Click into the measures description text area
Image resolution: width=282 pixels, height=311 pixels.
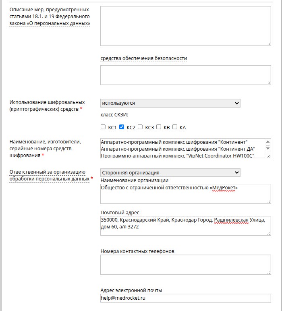186,26
